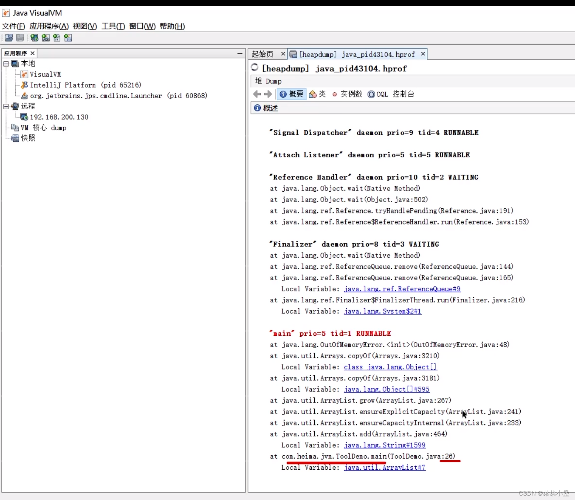Select the 快照 snapshots node
The height and width of the screenshot is (500, 575).
click(23, 138)
